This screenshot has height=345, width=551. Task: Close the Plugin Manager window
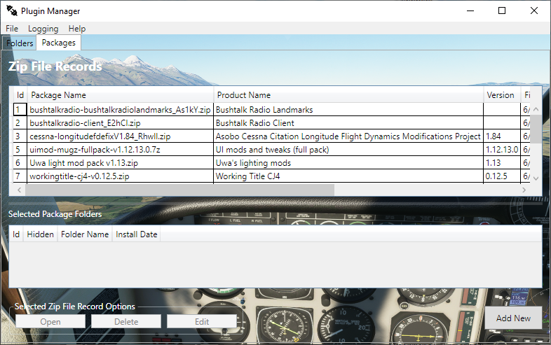coord(533,11)
